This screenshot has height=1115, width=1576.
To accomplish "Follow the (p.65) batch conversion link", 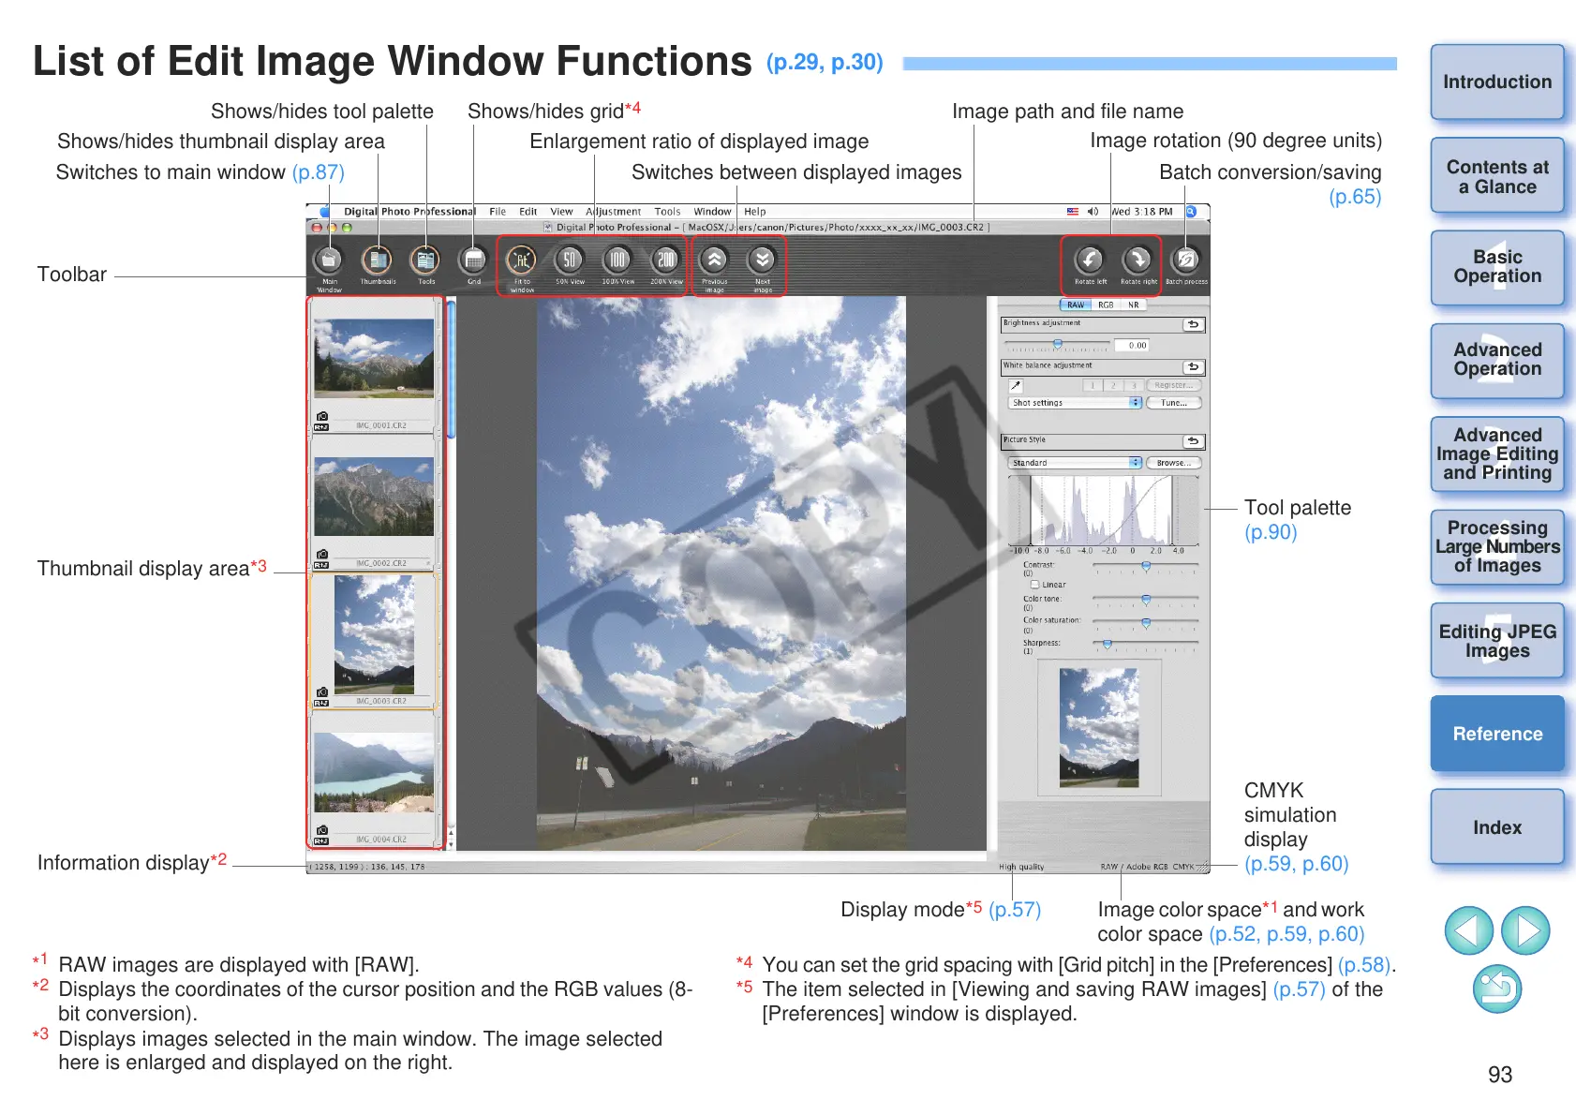I will coord(1355,197).
